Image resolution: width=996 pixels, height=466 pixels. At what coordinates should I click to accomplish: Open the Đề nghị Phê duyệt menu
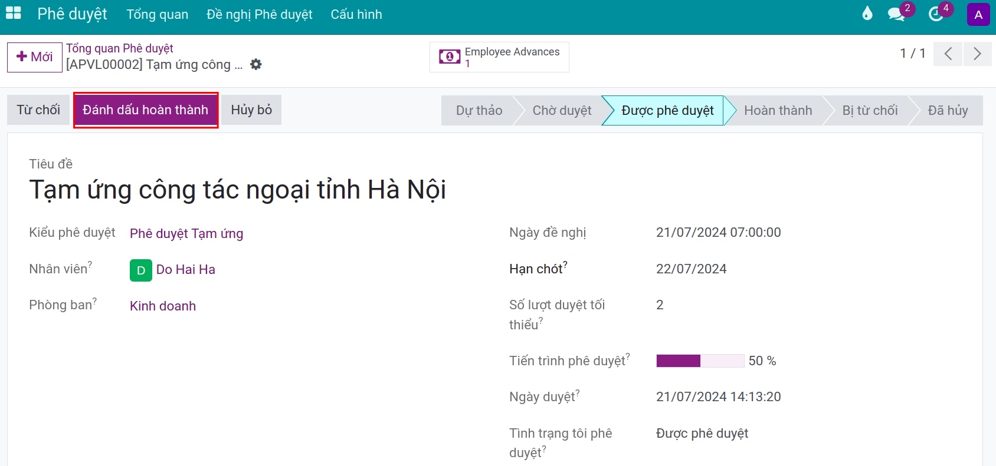click(x=260, y=14)
